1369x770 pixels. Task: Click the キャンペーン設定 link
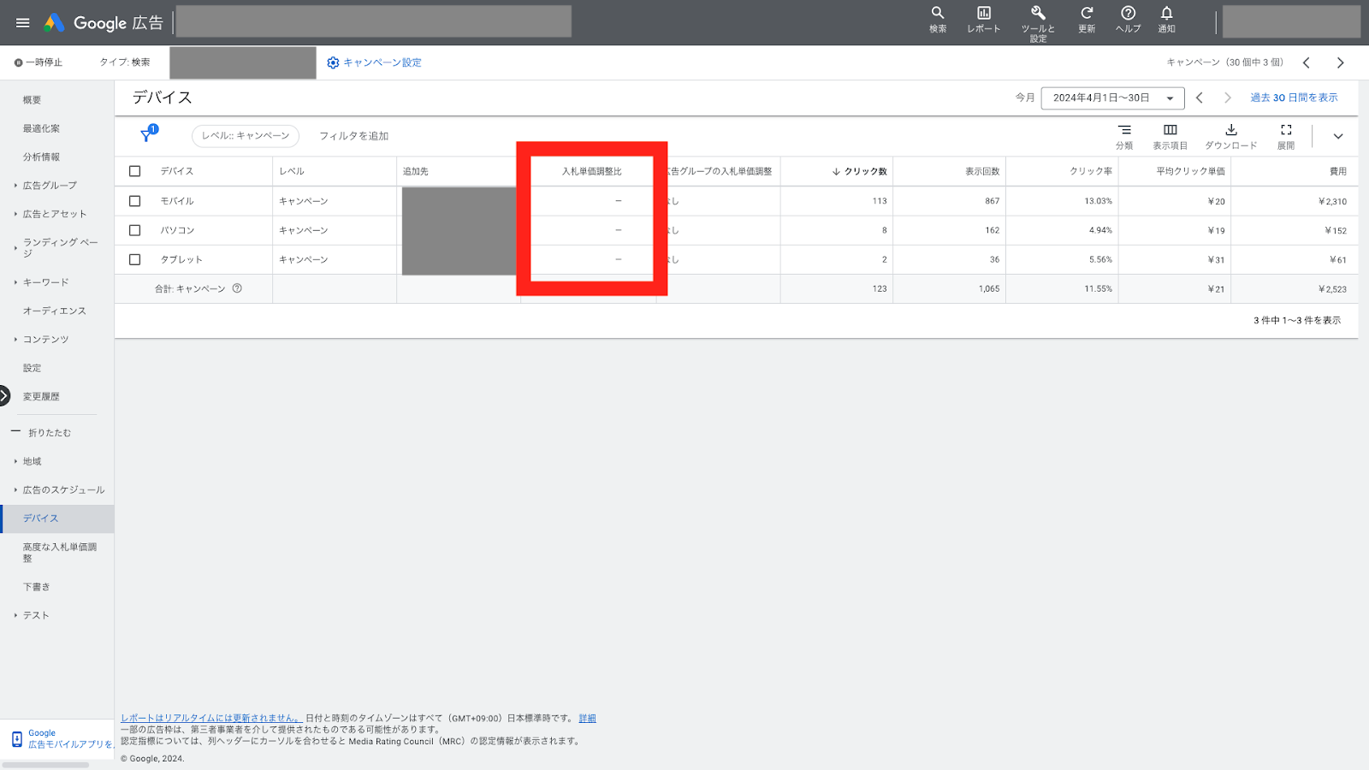tap(382, 62)
